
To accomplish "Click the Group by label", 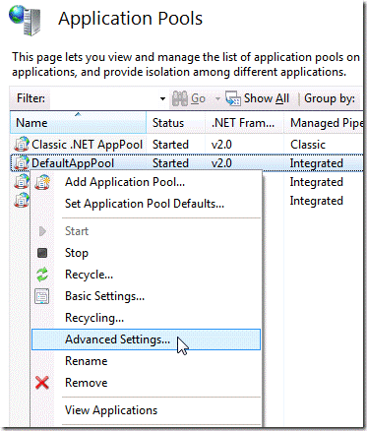I will pyautogui.click(x=330, y=98).
